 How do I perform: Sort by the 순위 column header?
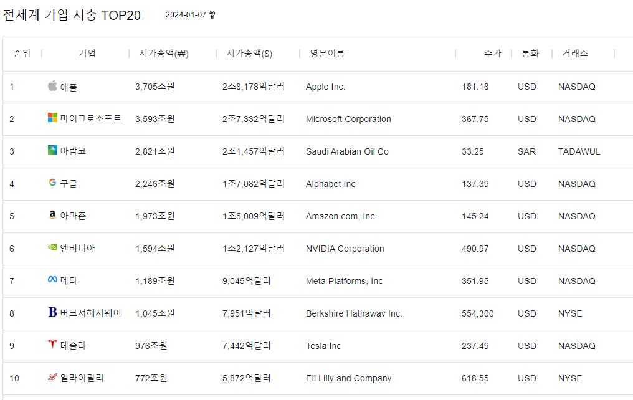[x=22, y=54]
